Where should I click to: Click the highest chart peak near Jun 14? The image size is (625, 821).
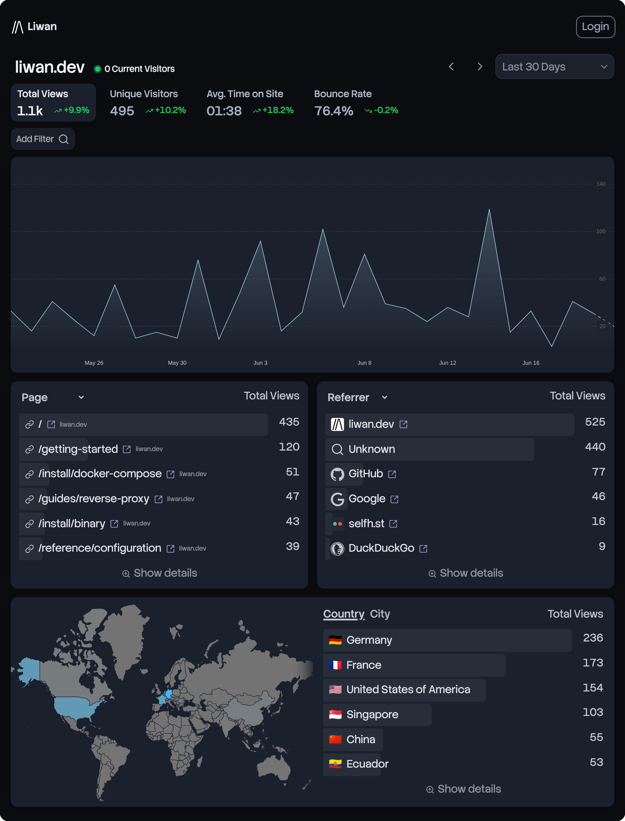[x=489, y=209]
